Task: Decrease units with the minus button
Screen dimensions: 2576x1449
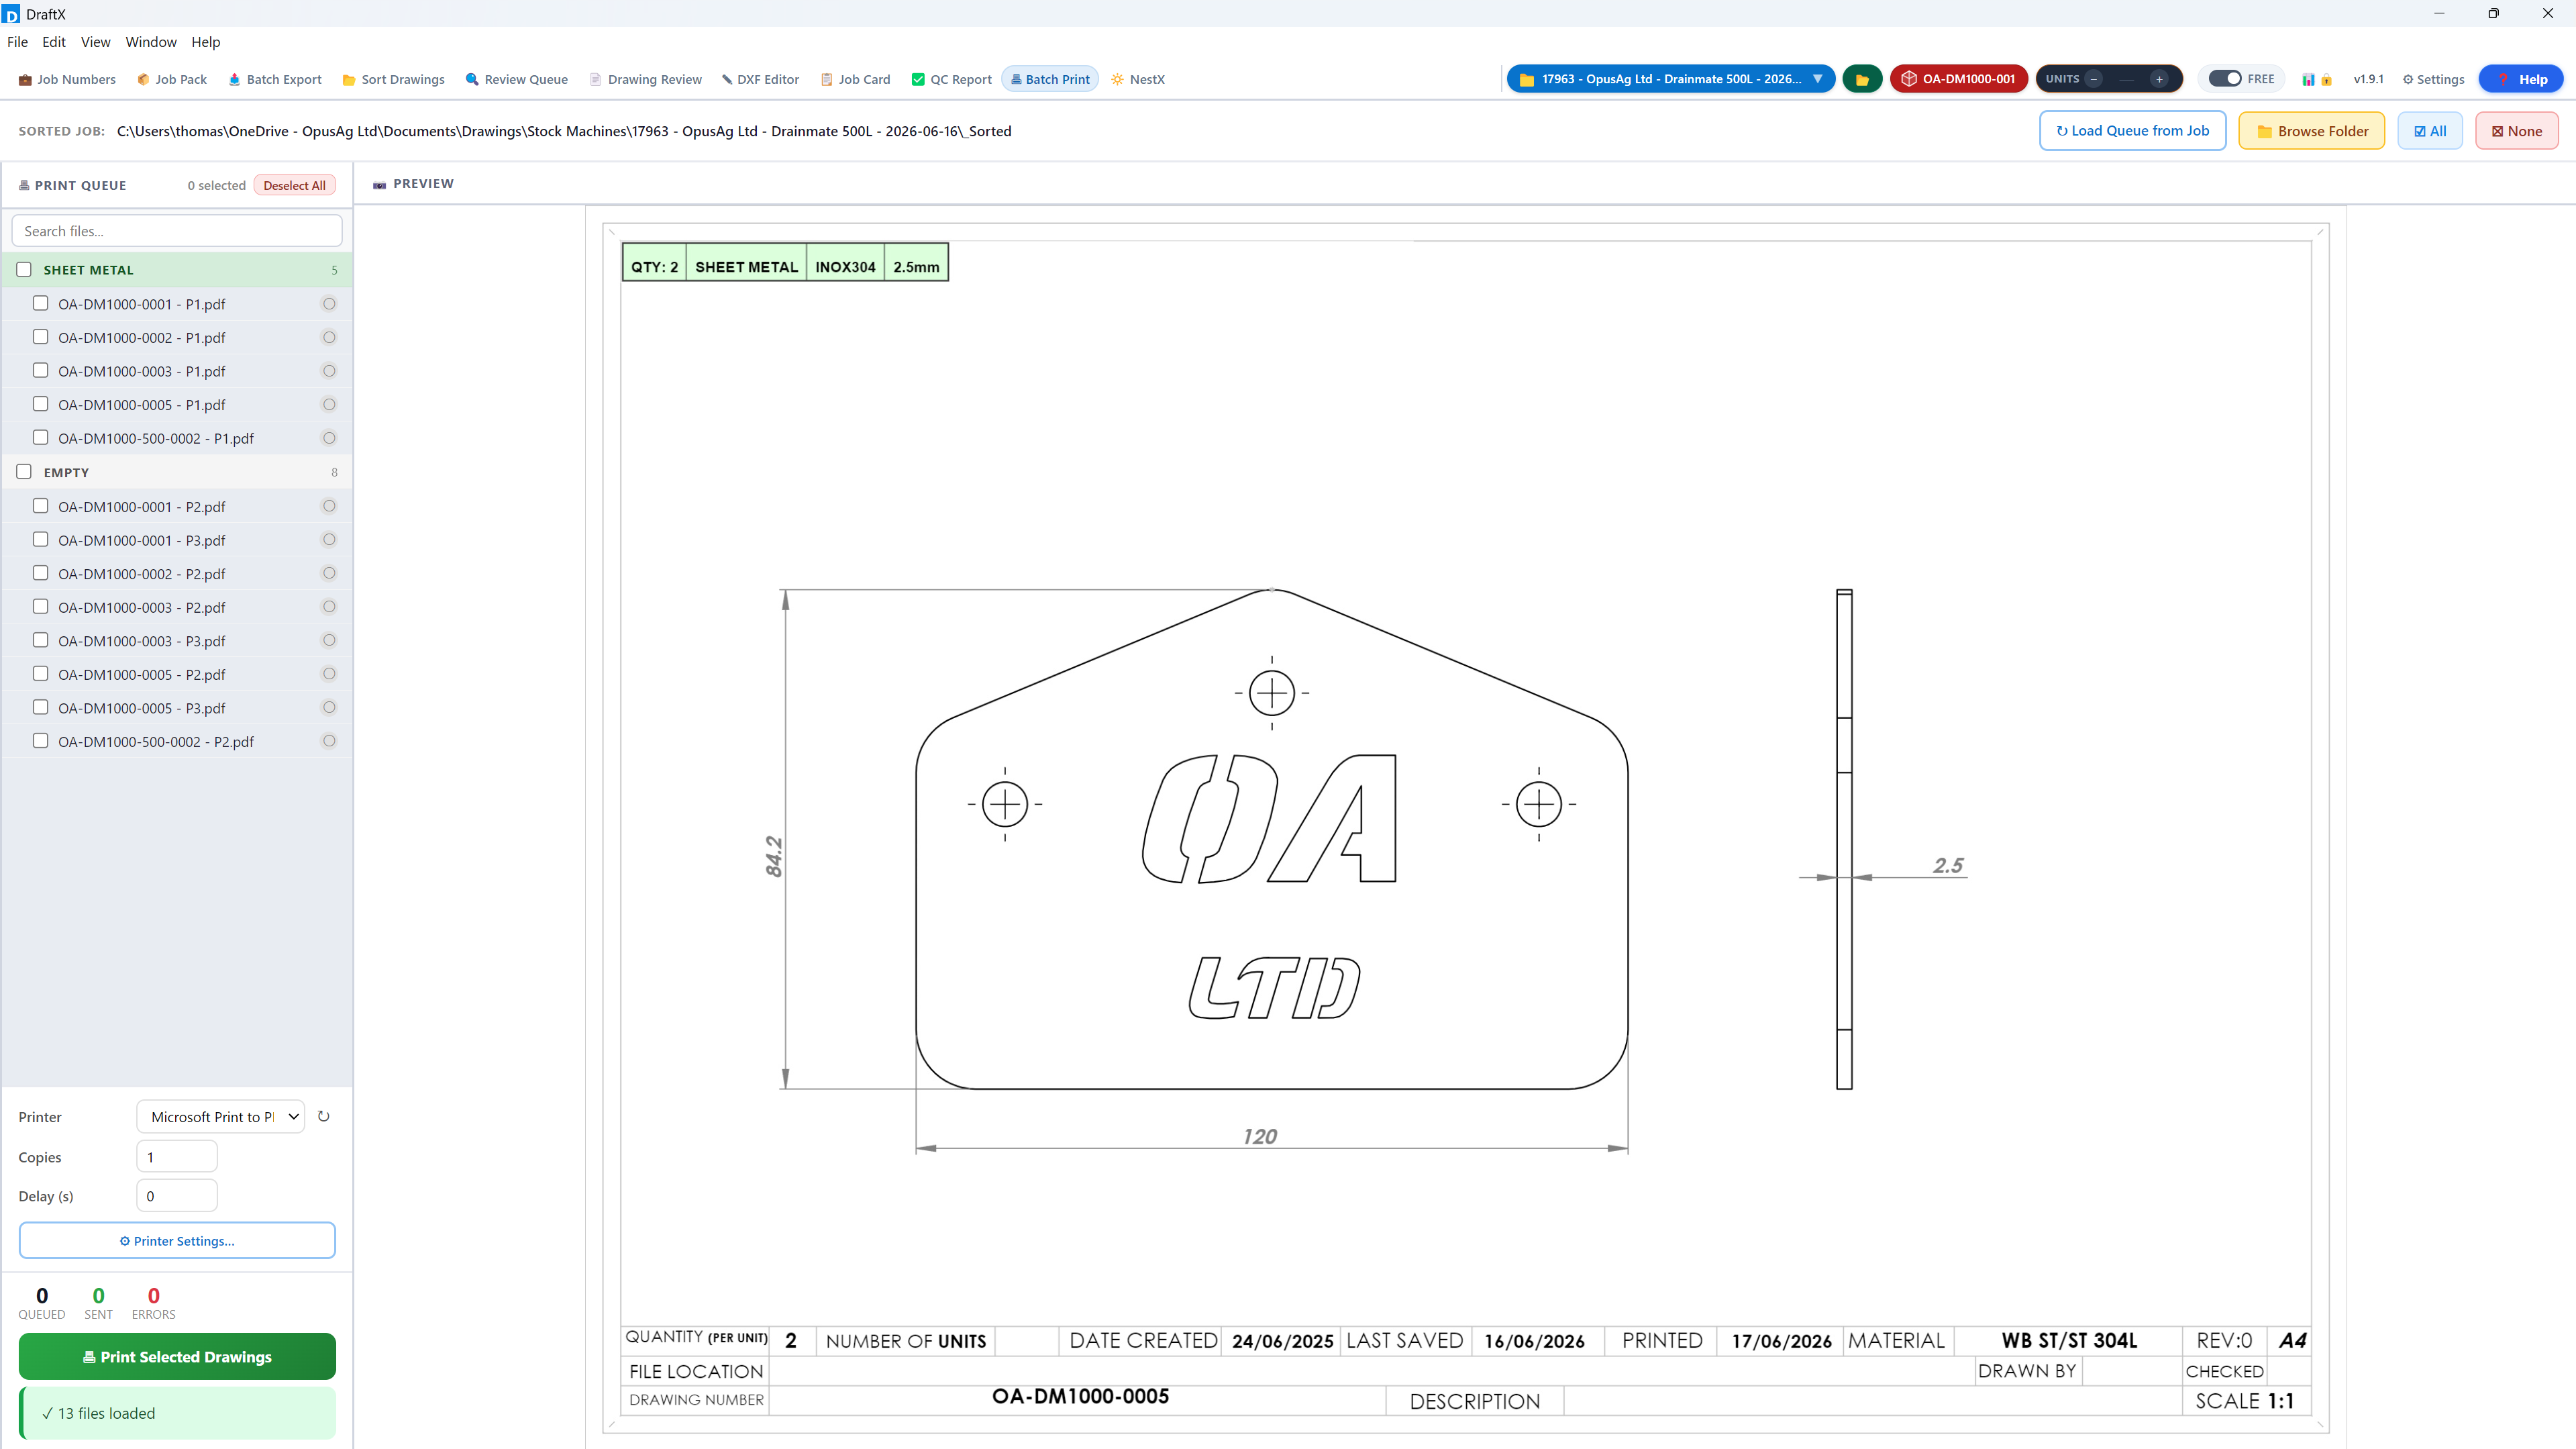Action: tap(2093, 79)
